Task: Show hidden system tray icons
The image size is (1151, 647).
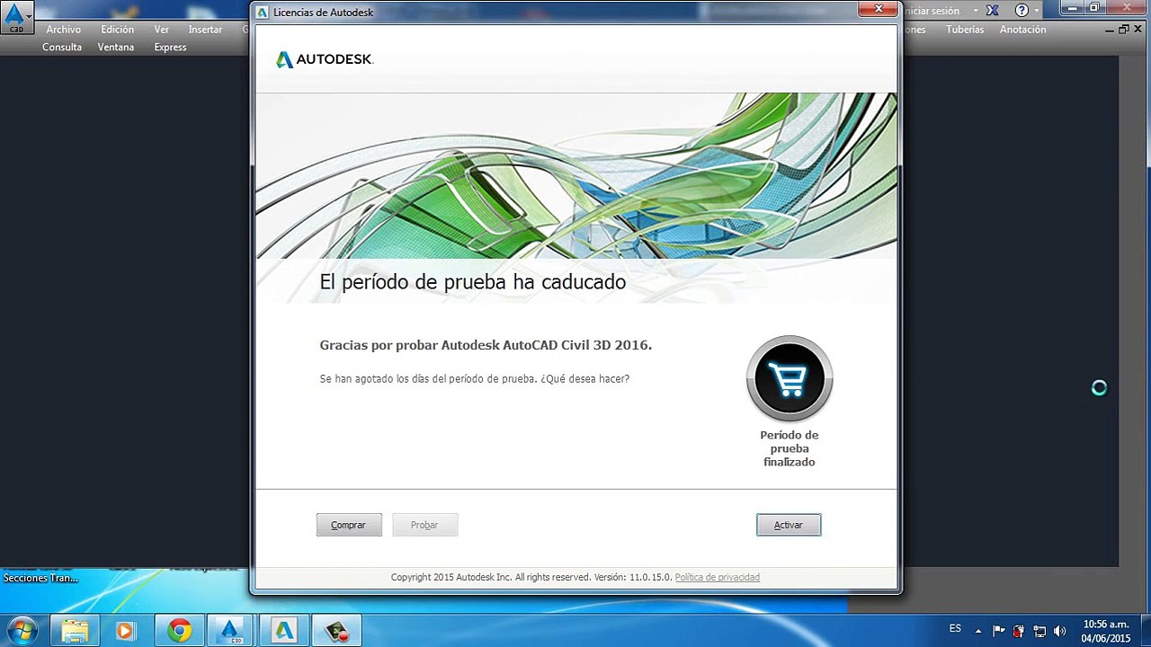Action: 978,630
